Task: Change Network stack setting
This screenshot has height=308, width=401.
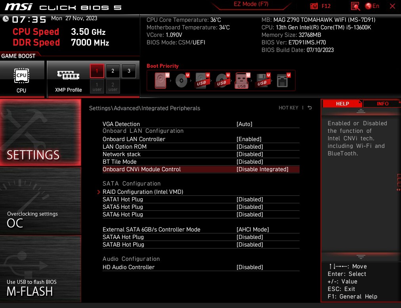Action: tap(201, 154)
